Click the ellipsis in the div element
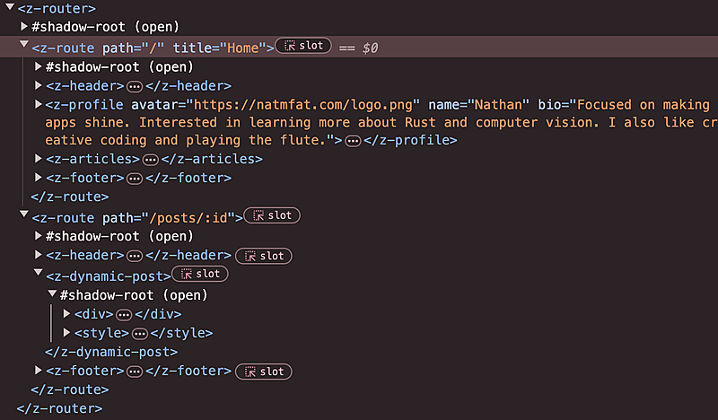 [x=124, y=314]
